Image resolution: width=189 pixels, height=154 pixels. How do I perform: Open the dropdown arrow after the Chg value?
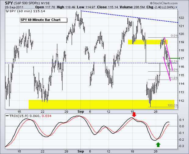tap(176, 7)
